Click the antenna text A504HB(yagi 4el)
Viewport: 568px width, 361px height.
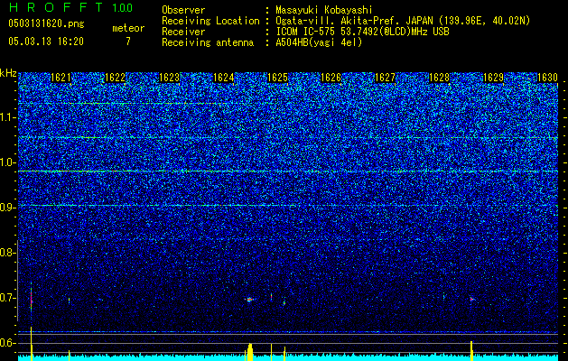pyautogui.click(x=319, y=42)
